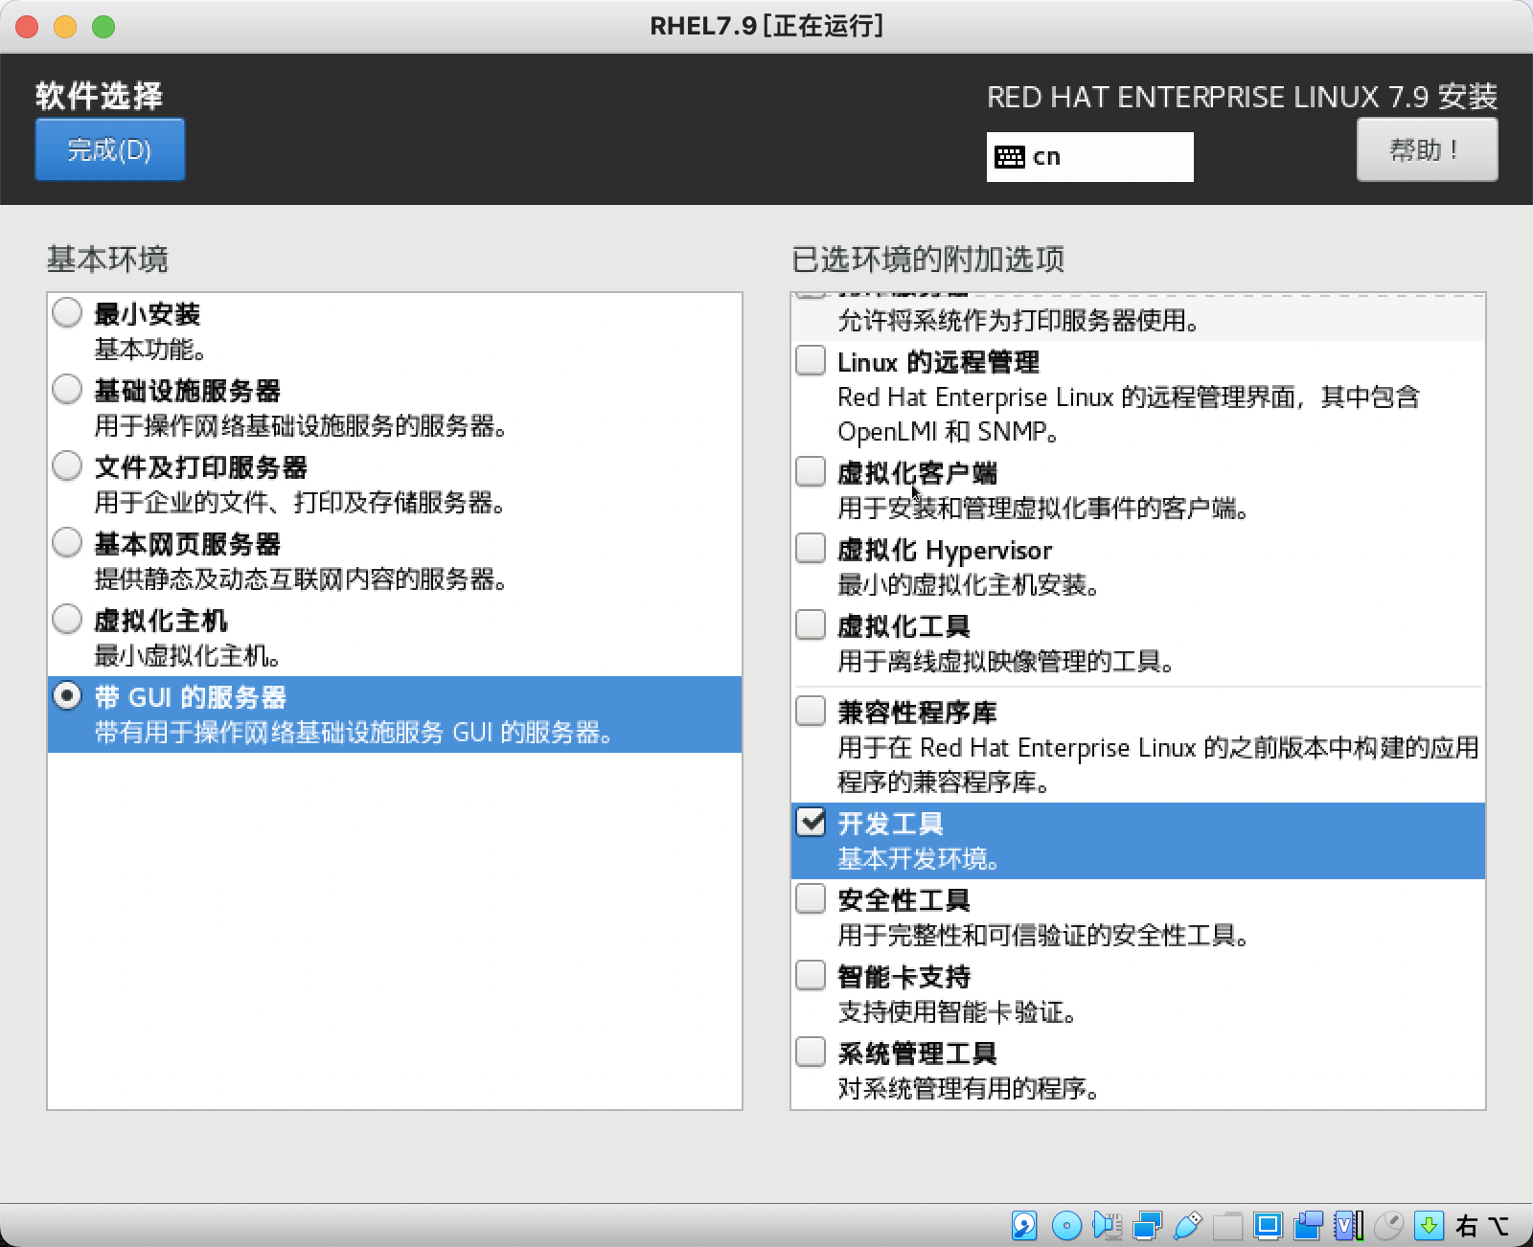The image size is (1533, 1247).
Task: Maximize the RHEL7.9 VM window
Action: [x=103, y=27]
